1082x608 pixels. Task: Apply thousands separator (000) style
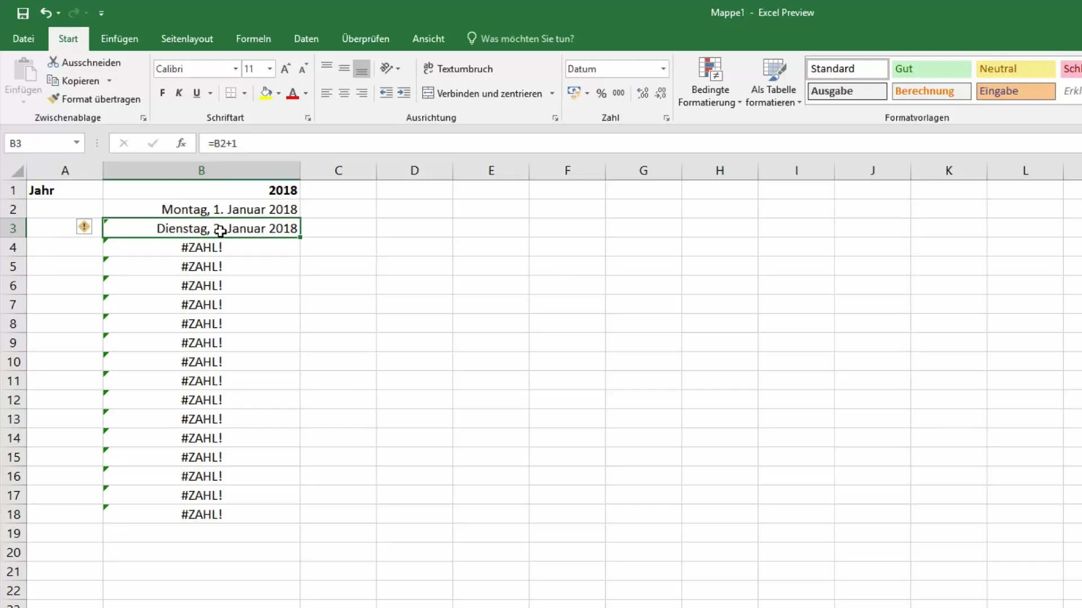click(619, 93)
